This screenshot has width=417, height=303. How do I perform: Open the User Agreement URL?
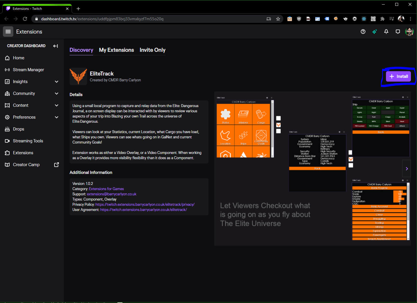pos(144,210)
